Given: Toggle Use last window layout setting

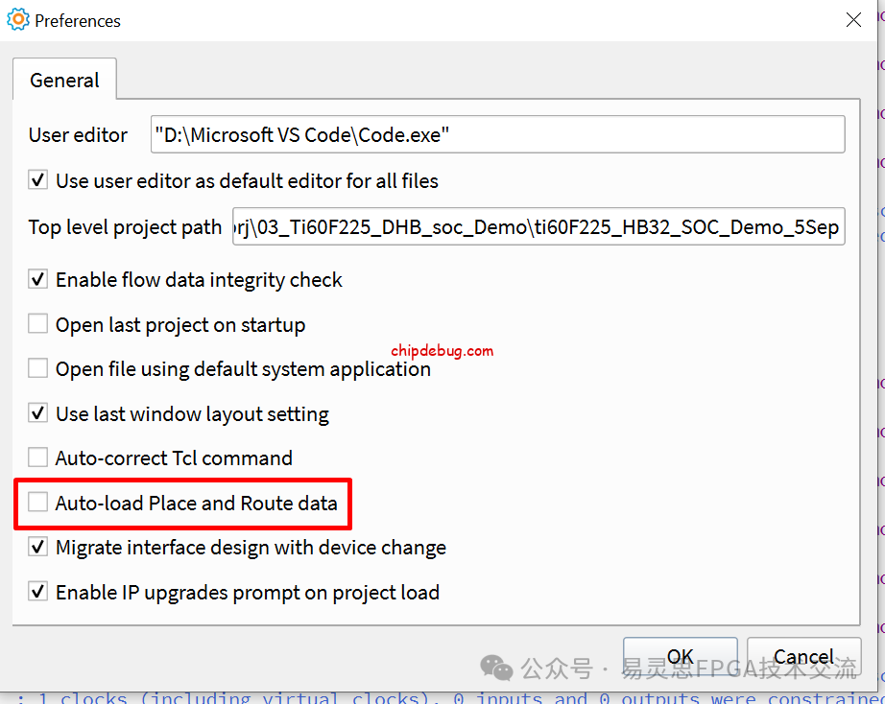Looking at the screenshot, I should [38, 413].
